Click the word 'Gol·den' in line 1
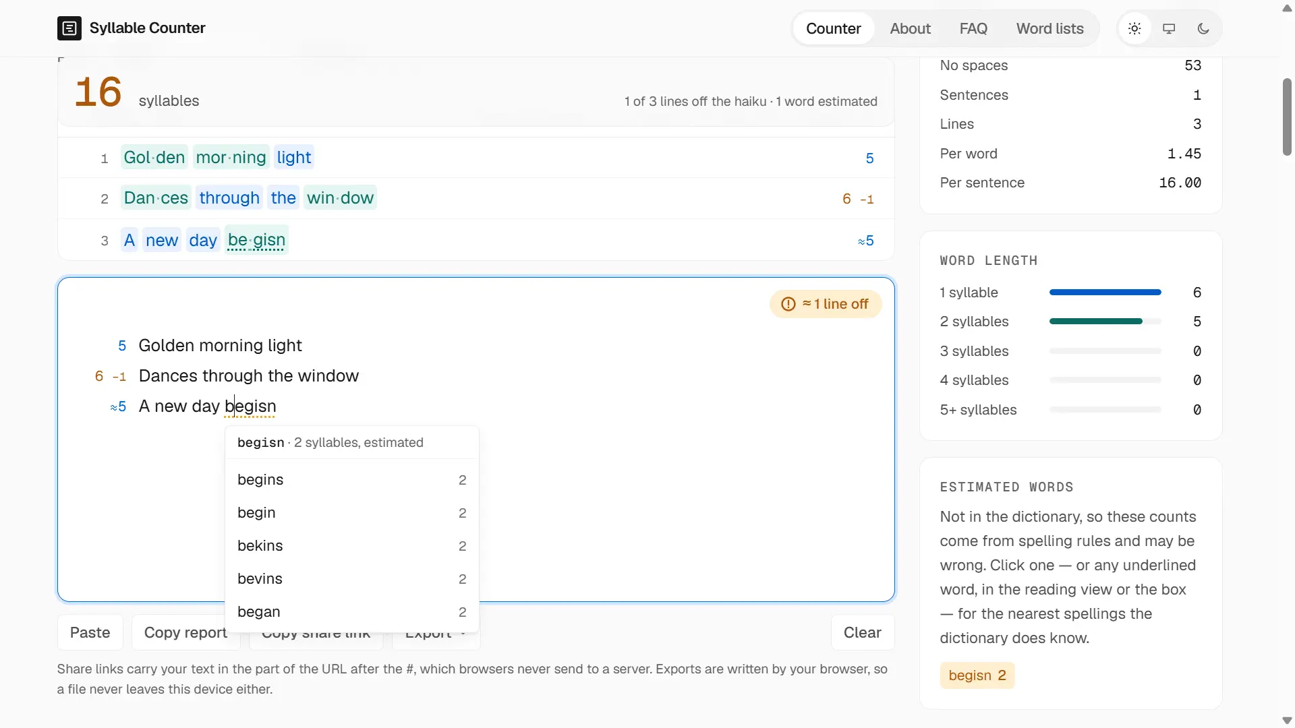This screenshot has width=1295, height=728. click(x=154, y=158)
